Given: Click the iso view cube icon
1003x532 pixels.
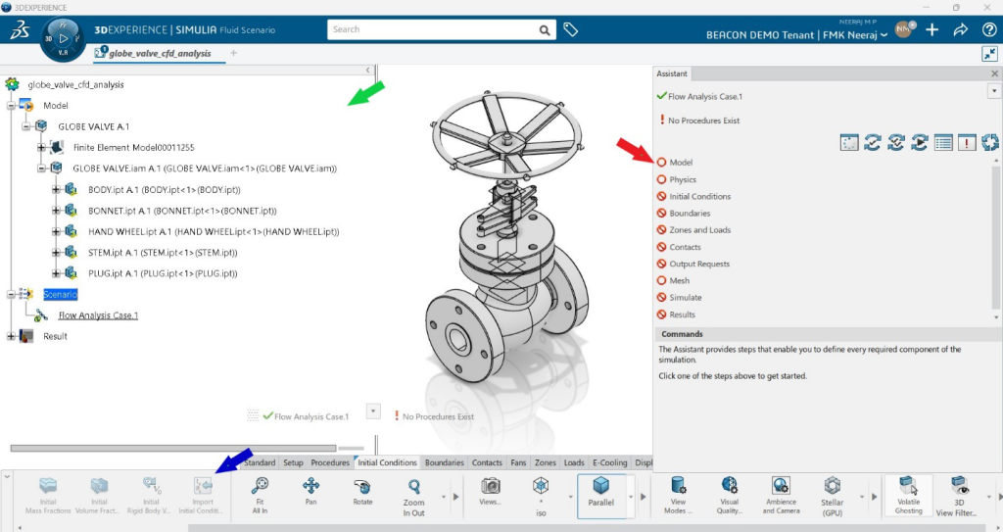Looking at the screenshot, I should (x=541, y=486).
